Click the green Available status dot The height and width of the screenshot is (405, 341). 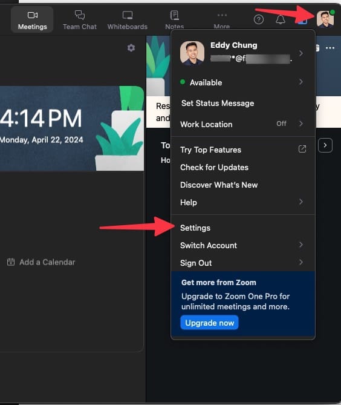click(x=183, y=82)
